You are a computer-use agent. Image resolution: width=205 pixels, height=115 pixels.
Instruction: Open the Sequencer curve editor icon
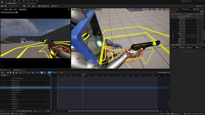pyautogui.click(x=61, y=73)
